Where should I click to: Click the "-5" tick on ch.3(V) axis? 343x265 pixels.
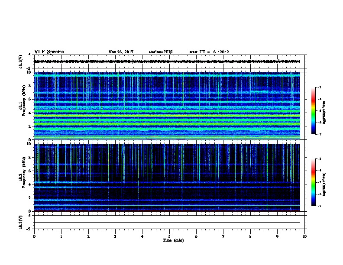coord(29,229)
